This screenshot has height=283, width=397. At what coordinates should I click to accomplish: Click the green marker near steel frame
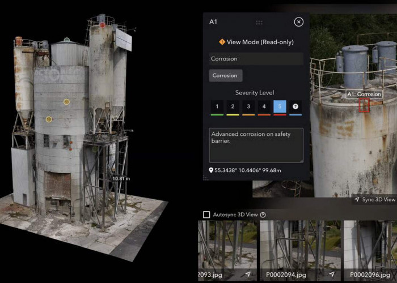click(x=95, y=149)
